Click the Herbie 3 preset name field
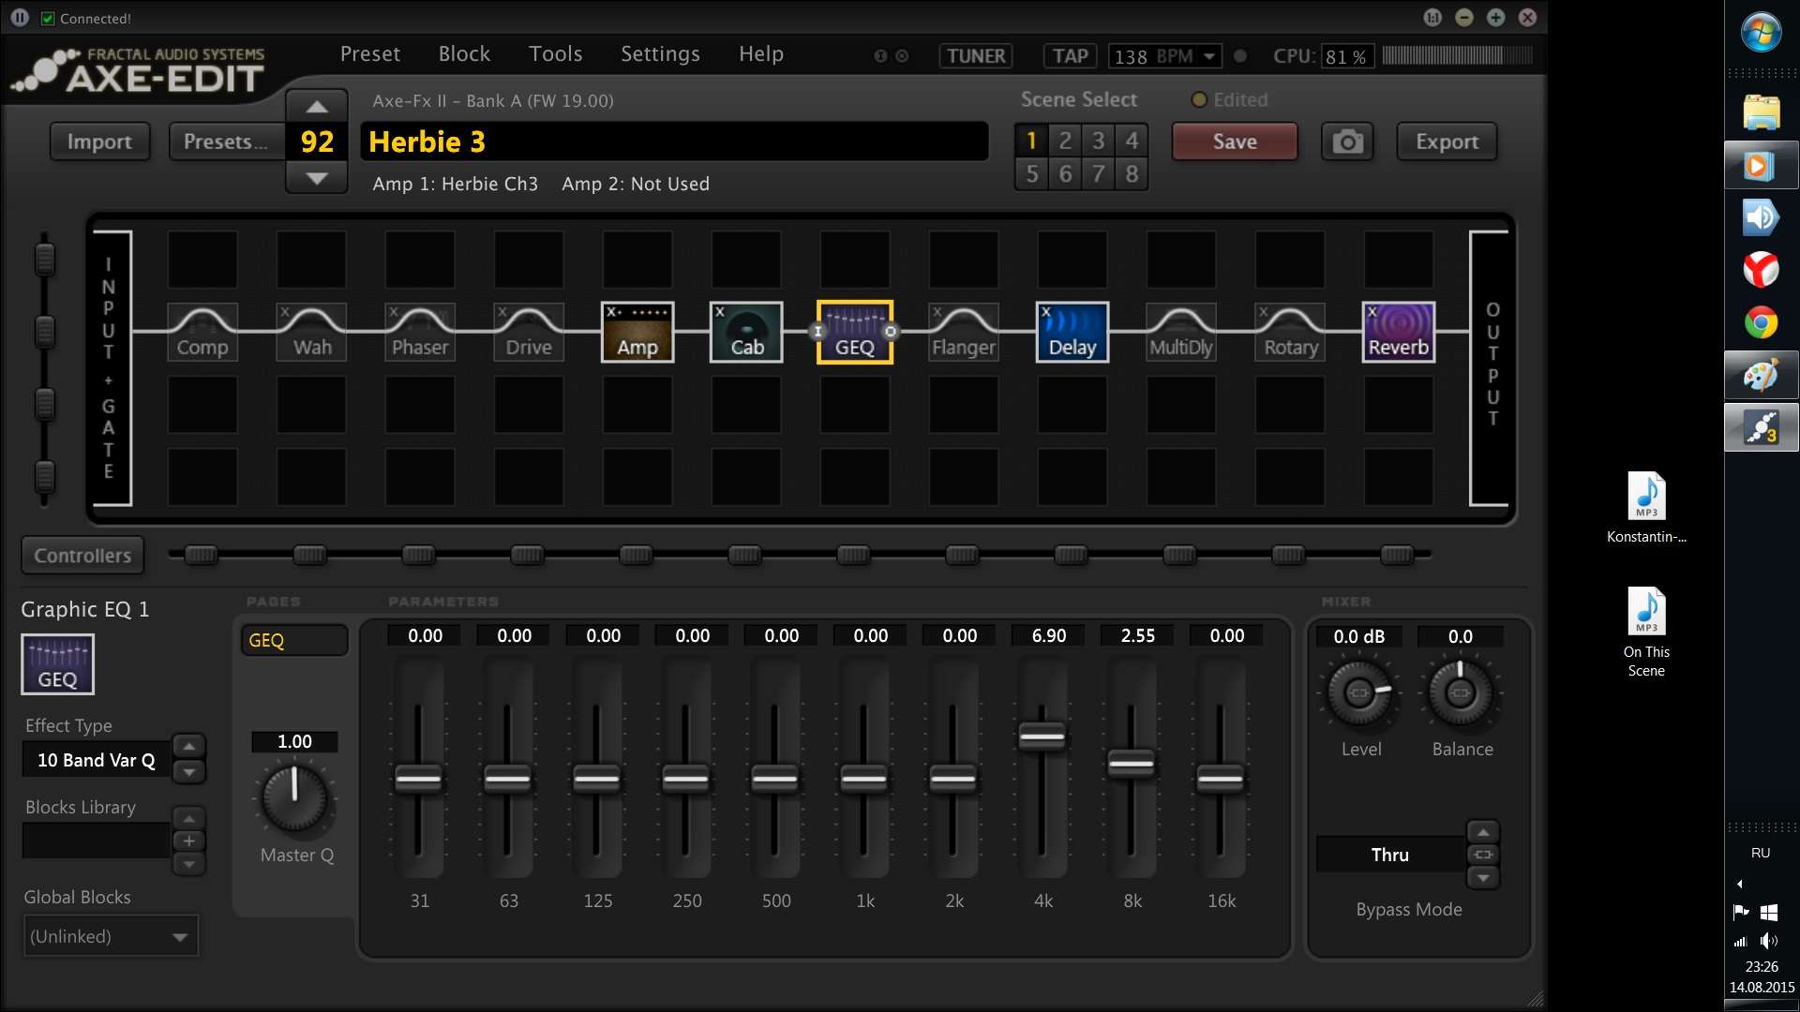The image size is (1800, 1012). [x=675, y=141]
